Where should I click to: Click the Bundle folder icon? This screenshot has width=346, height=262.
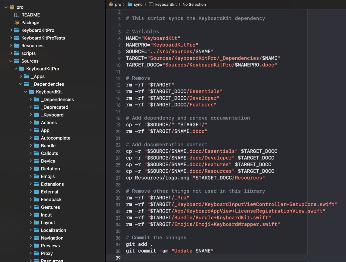click(x=36, y=146)
